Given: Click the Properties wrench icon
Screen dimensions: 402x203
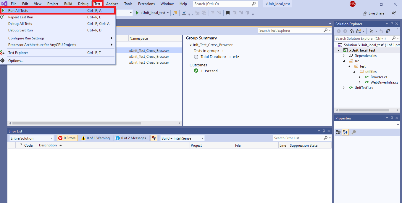Looking at the screenshot, I should 353,132.
